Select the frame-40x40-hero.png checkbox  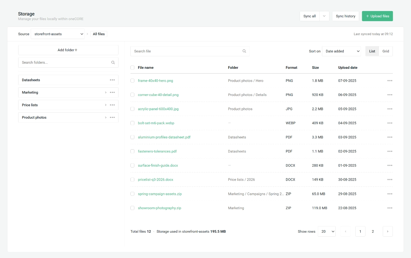133,81
